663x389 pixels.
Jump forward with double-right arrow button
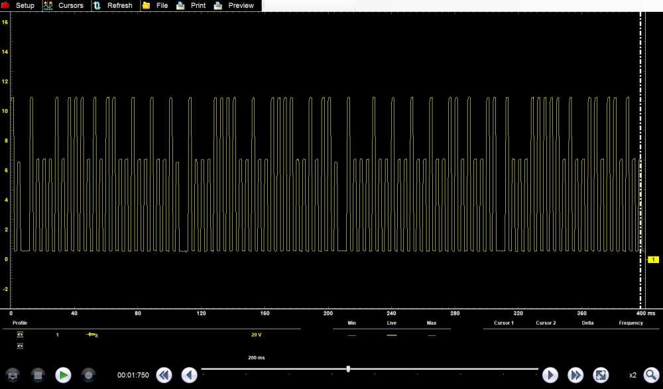click(x=575, y=375)
